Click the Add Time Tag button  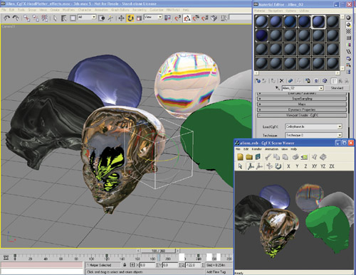pos(216,272)
